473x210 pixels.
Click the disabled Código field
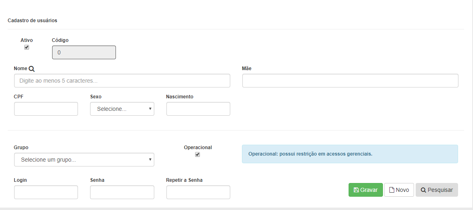coord(84,52)
